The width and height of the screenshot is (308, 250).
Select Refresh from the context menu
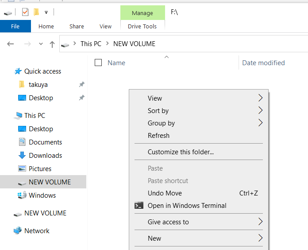coord(158,136)
